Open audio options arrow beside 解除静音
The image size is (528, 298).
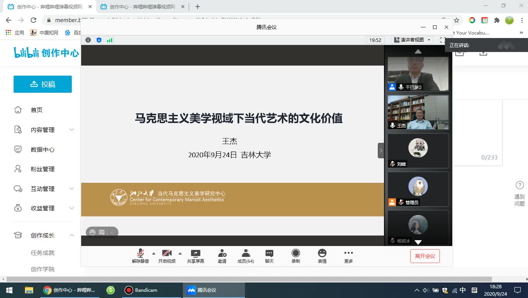point(154,253)
